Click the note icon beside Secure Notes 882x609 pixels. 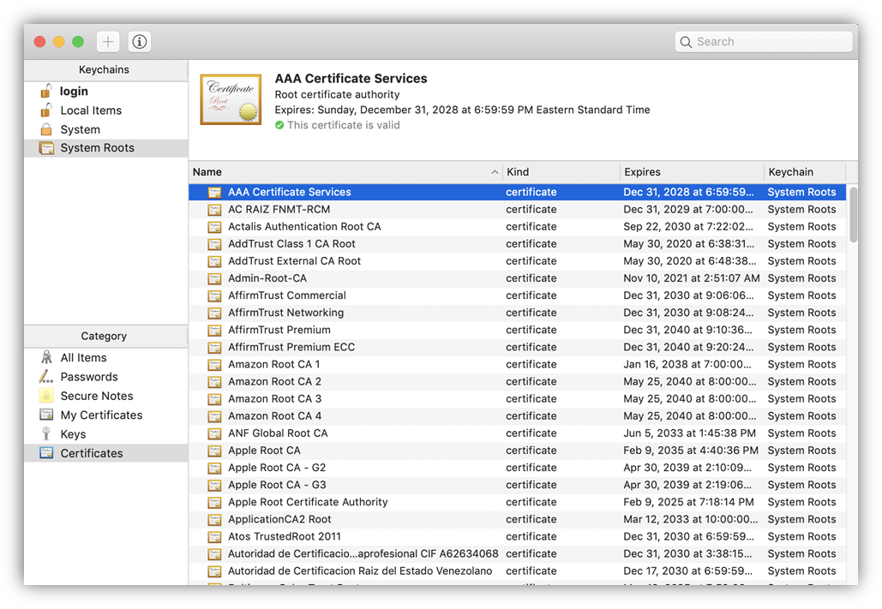click(46, 396)
